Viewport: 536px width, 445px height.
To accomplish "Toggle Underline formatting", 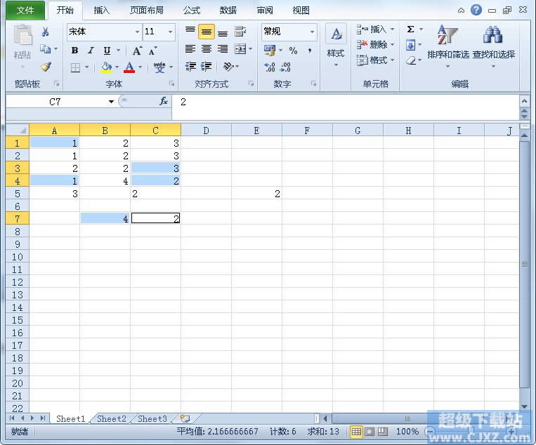I will coord(107,51).
